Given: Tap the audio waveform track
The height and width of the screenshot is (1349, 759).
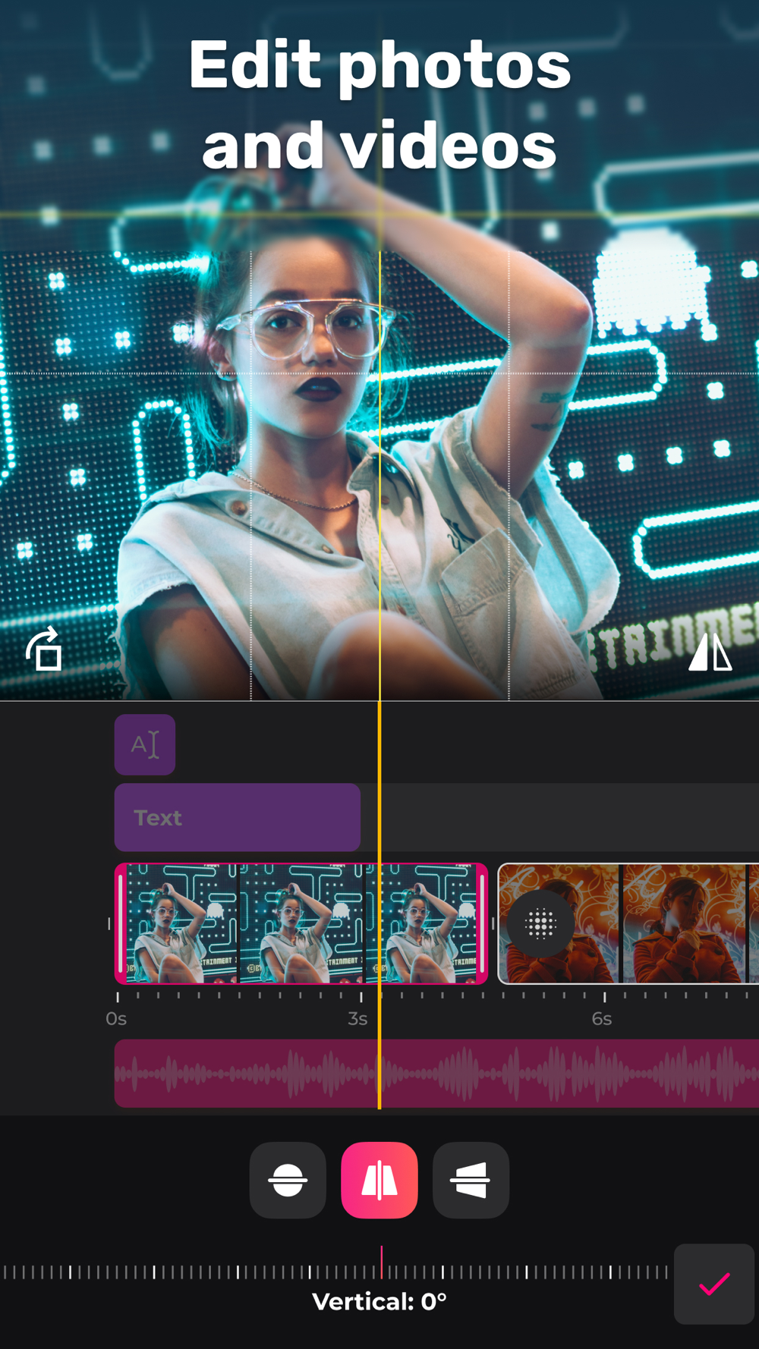Looking at the screenshot, I should click(436, 1074).
